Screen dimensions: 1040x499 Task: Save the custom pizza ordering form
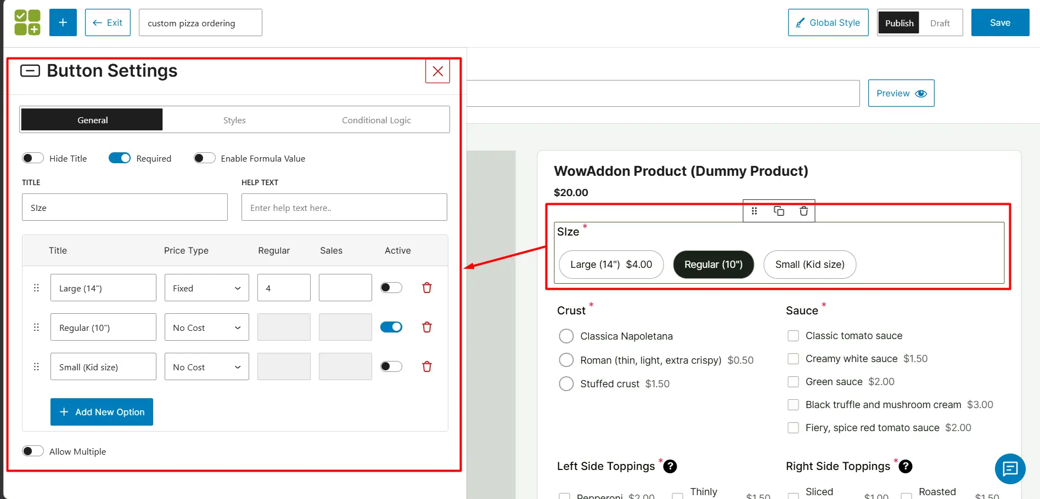tap(999, 22)
